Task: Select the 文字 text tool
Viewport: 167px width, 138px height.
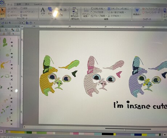Action: coord(43,11)
